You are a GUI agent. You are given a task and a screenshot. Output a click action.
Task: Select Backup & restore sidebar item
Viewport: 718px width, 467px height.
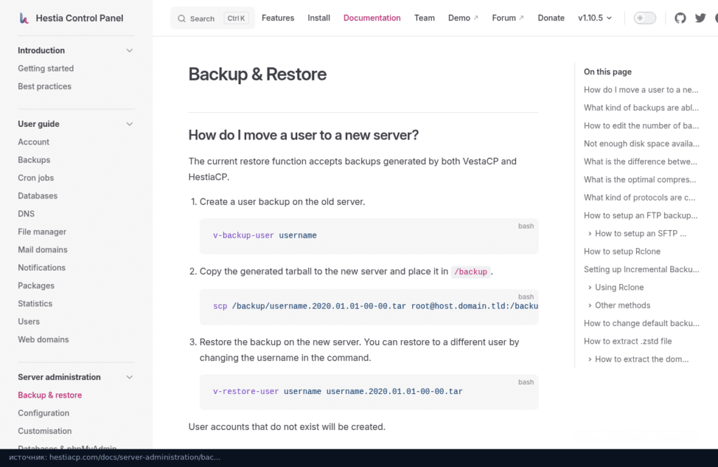tap(50, 395)
